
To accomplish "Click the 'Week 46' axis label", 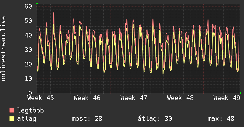I will click(x=87, y=98).
